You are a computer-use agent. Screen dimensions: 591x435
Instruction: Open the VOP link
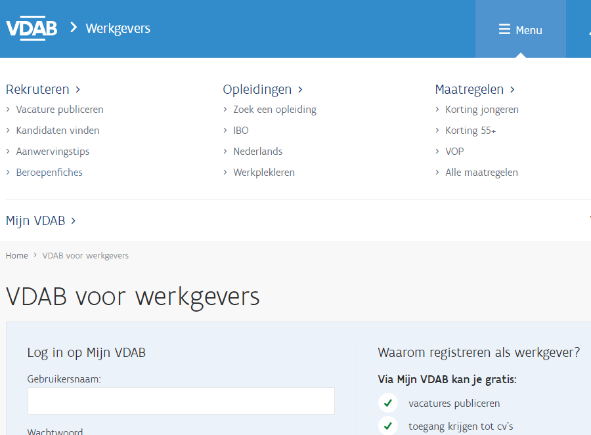(454, 152)
